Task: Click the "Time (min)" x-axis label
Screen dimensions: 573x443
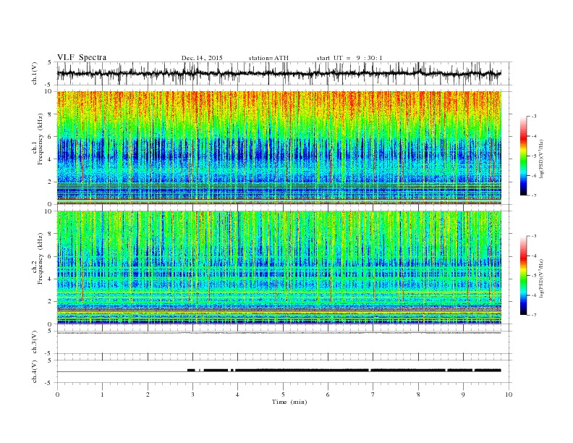Action: (289, 402)
